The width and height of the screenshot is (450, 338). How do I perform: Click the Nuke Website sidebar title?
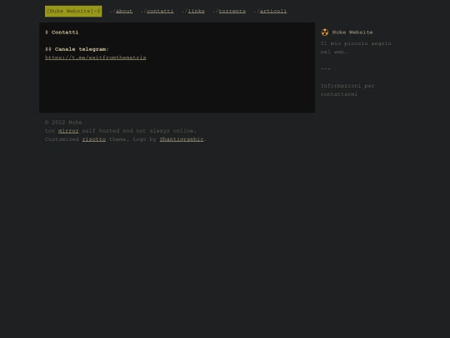352,33
